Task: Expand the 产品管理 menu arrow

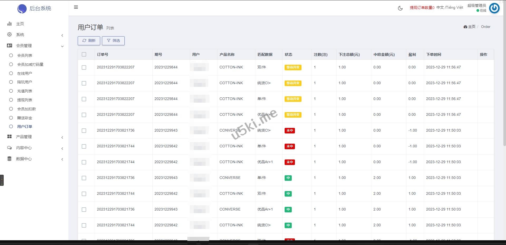Action: (x=62, y=137)
